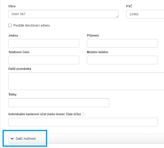Select the empty Jméno input field

point(44,43)
